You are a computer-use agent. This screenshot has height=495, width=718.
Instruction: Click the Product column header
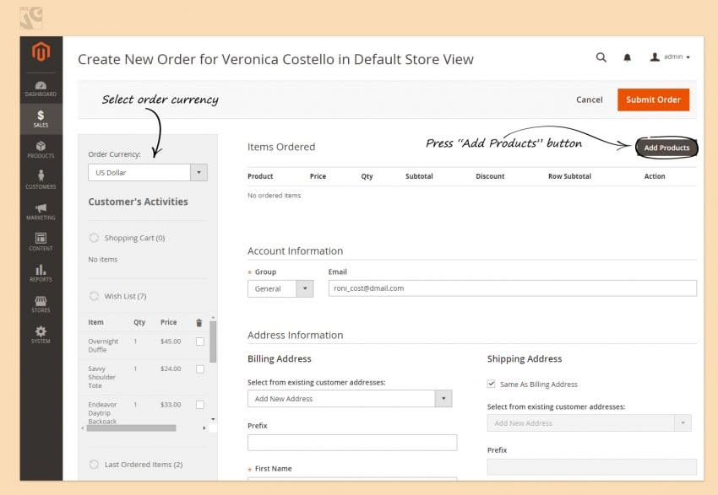click(x=260, y=176)
